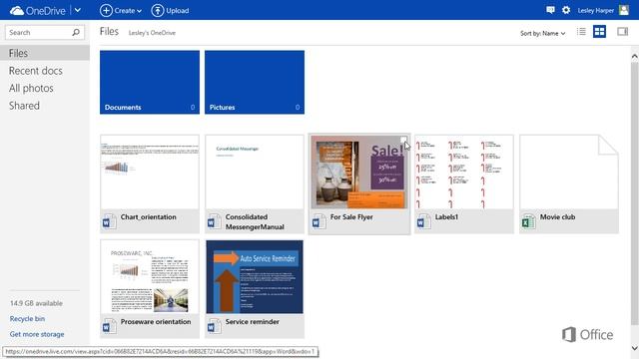Click the search magnifier icon
This screenshot has width=639, height=359.
(76, 32)
